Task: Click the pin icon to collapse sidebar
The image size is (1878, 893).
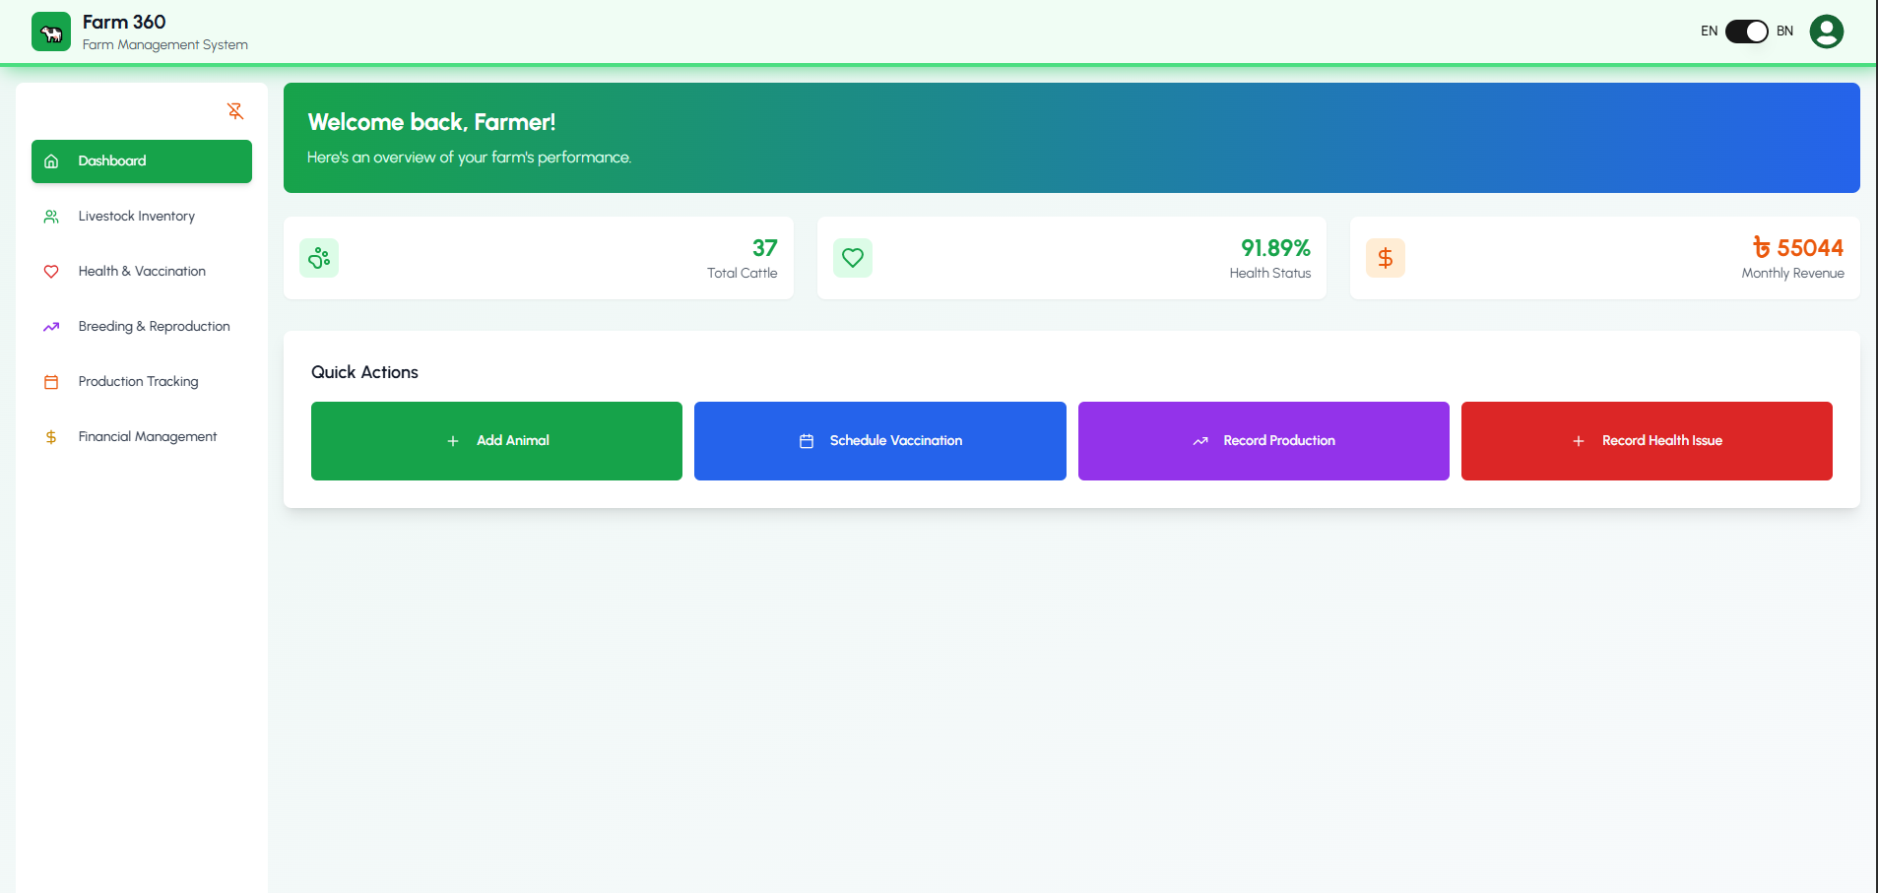Action: point(234,111)
